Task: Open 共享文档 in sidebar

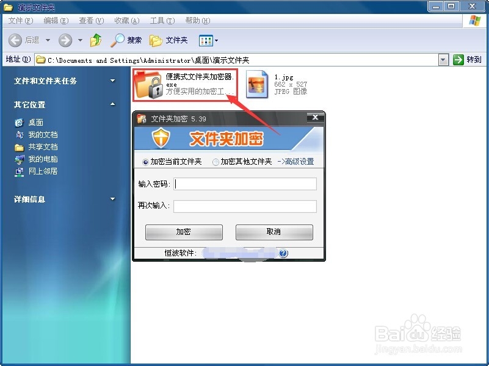Action: coord(43,147)
